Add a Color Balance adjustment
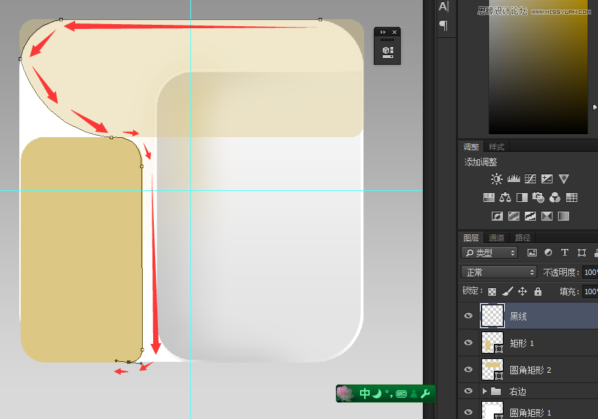This screenshot has height=419, width=598. pos(506,197)
